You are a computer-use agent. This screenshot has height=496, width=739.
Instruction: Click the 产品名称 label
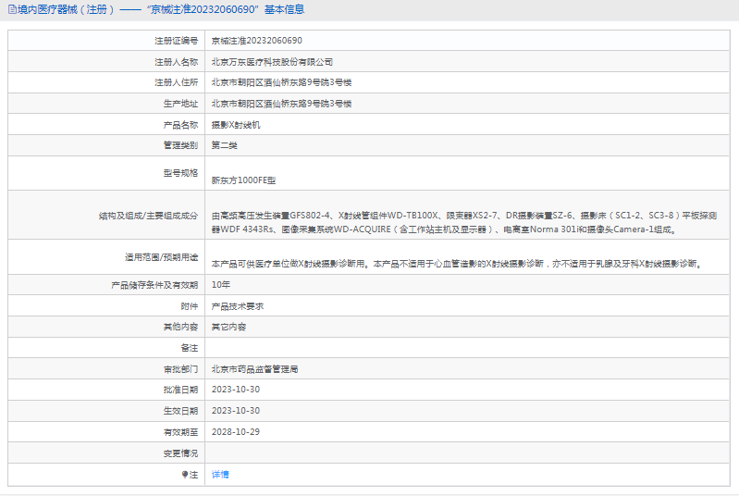(180, 125)
